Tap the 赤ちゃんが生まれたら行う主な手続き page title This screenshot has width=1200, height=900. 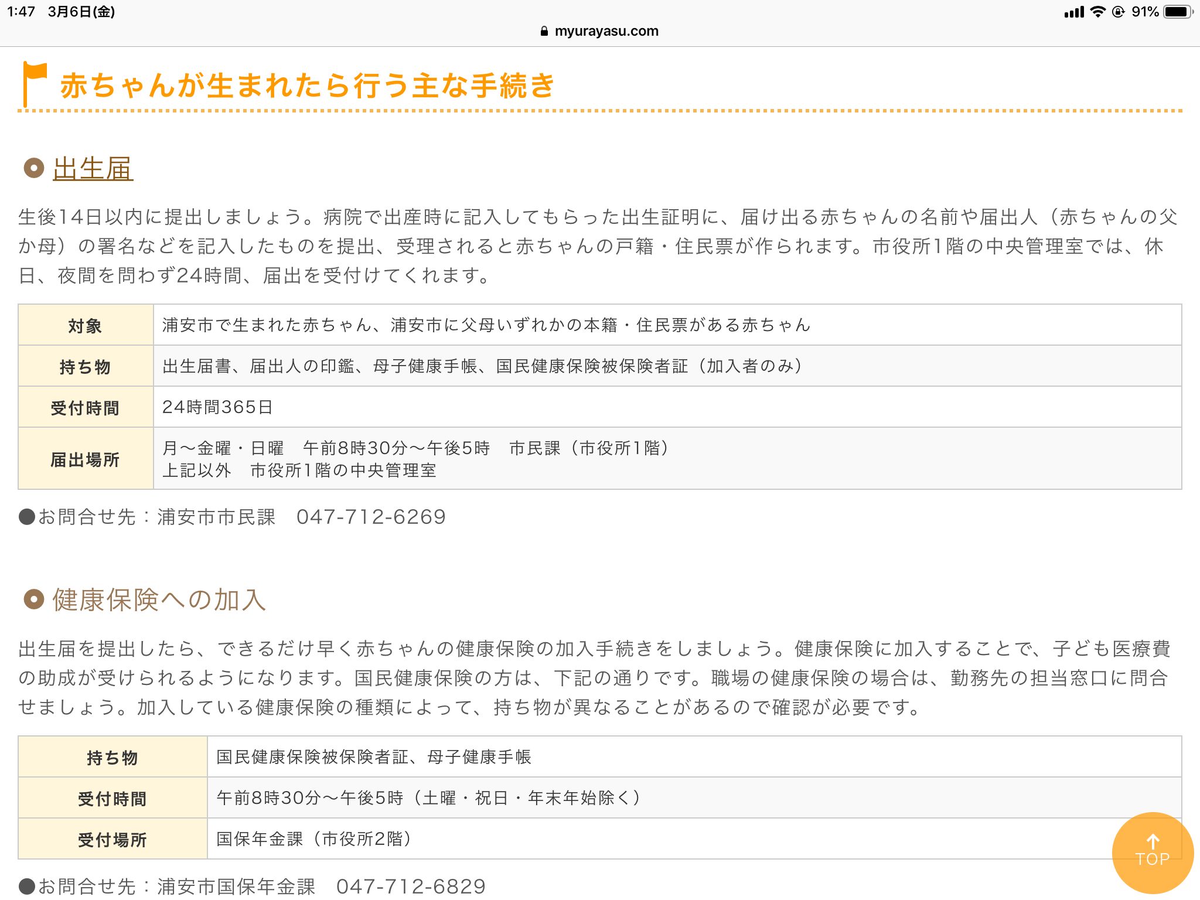(307, 86)
